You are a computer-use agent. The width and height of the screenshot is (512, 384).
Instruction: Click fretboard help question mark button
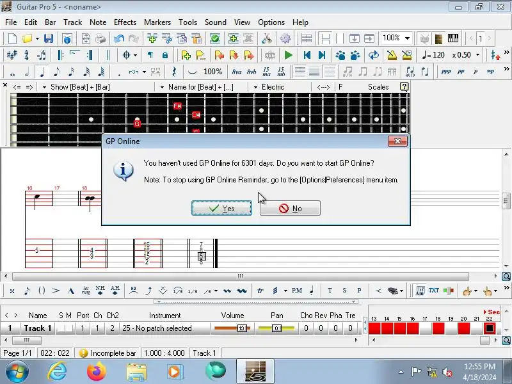point(404,86)
